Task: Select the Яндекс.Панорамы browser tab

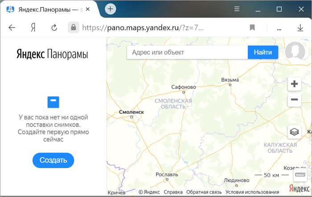Action: pyautogui.click(x=49, y=9)
